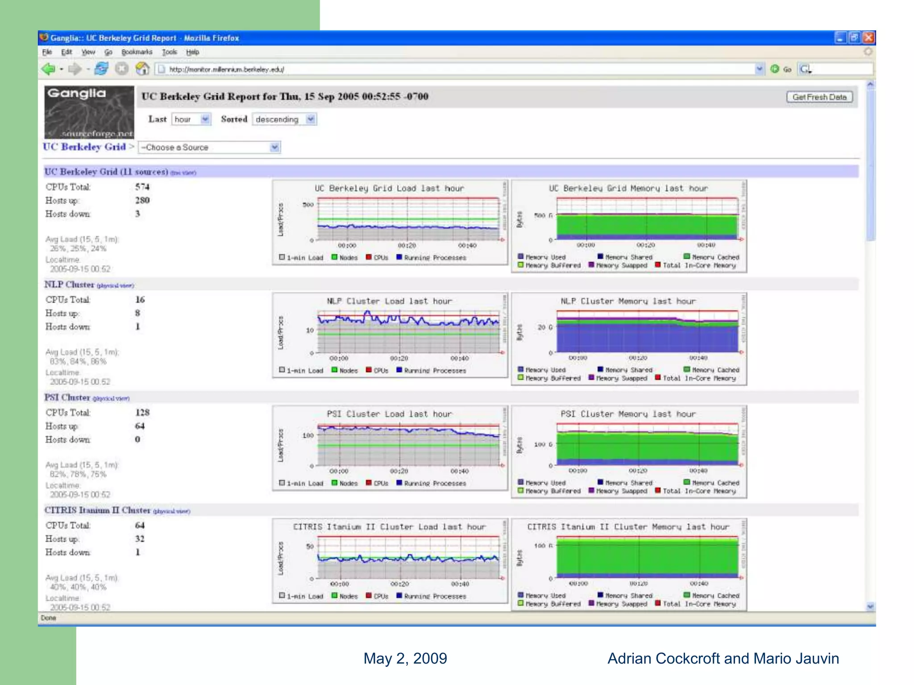Open CITRIS Itanium II Cluster Memory graph
The image size is (914, 685).
click(629, 565)
